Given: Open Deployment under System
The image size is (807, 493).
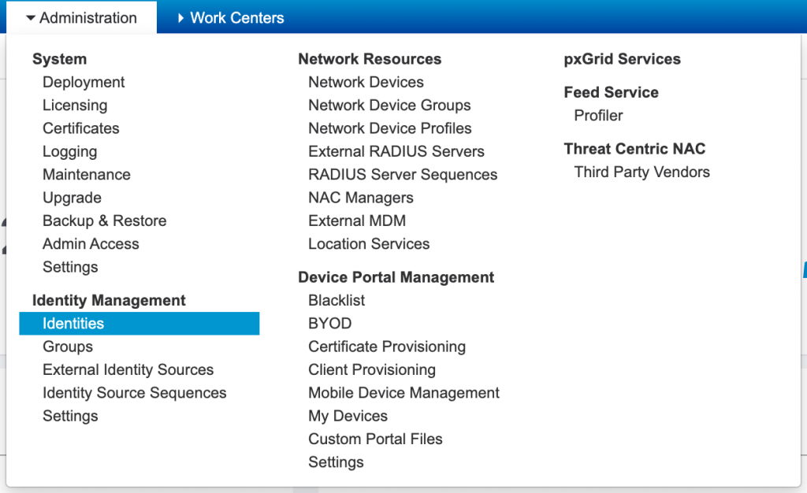Looking at the screenshot, I should point(84,82).
